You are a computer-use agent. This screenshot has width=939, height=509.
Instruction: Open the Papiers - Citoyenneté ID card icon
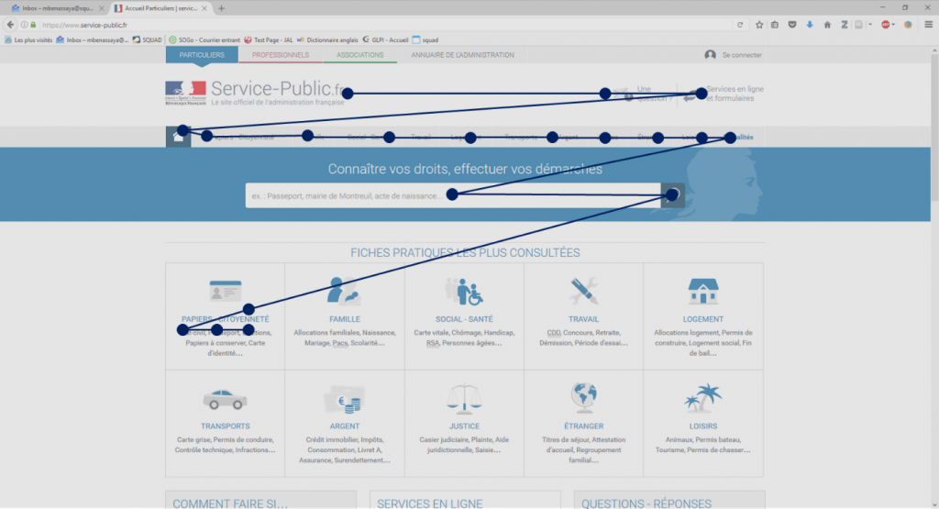pyautogui.click(x=225, y=292)
